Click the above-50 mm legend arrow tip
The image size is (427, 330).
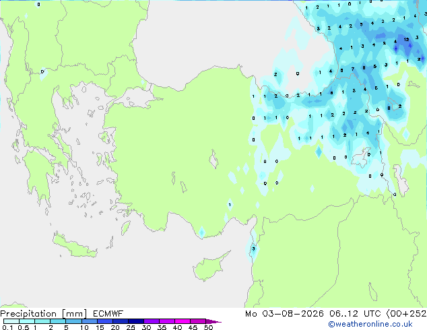[x=213, y=321]
